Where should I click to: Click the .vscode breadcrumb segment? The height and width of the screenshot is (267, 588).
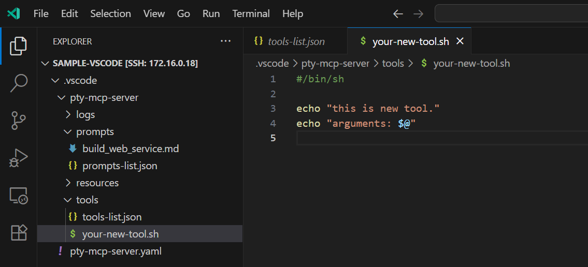272,63
